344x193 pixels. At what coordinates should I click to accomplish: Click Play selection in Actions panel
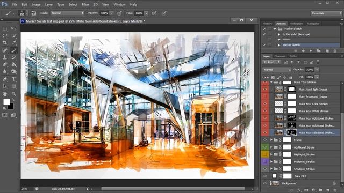pos(311,51)
